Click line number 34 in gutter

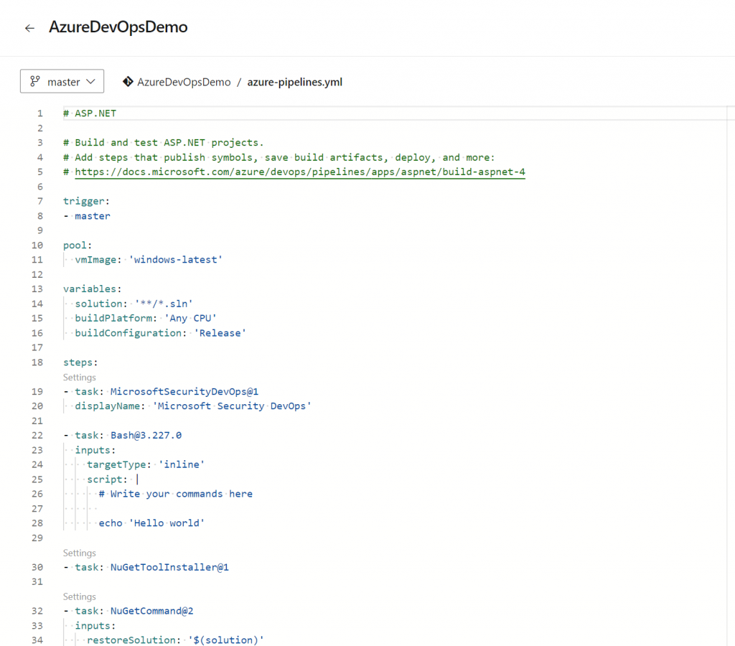pos(37,640)
